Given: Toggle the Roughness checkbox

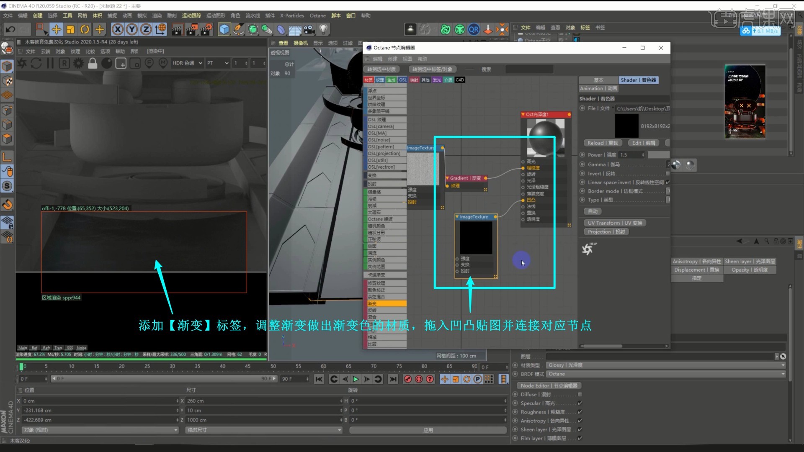Looking at the screenshot, I should [580, 412].
